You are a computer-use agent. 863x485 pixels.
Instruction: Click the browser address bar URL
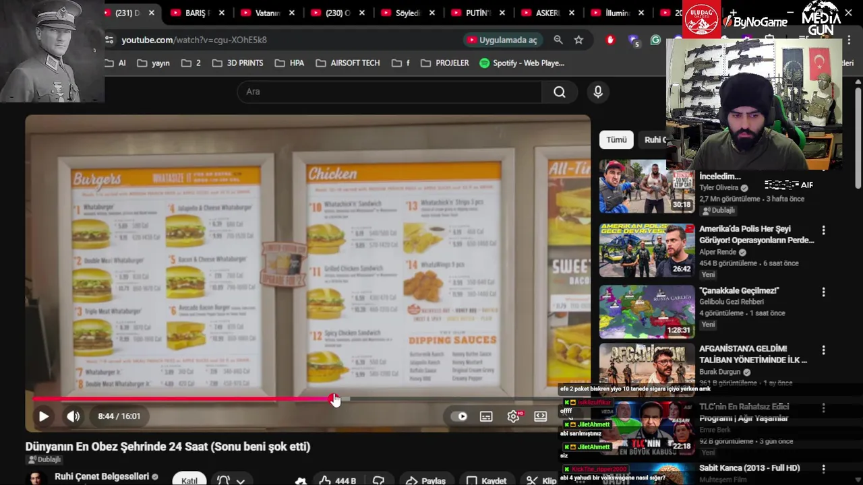[x=194, y=40]
